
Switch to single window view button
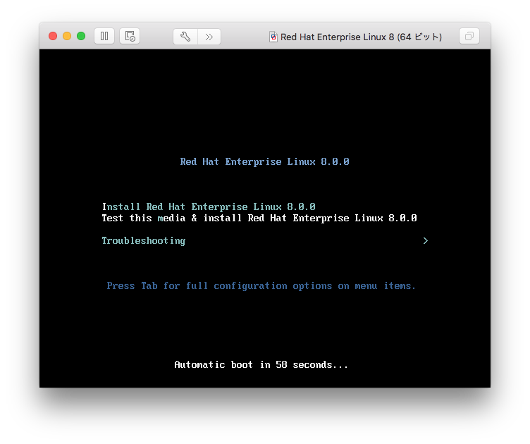469,36
